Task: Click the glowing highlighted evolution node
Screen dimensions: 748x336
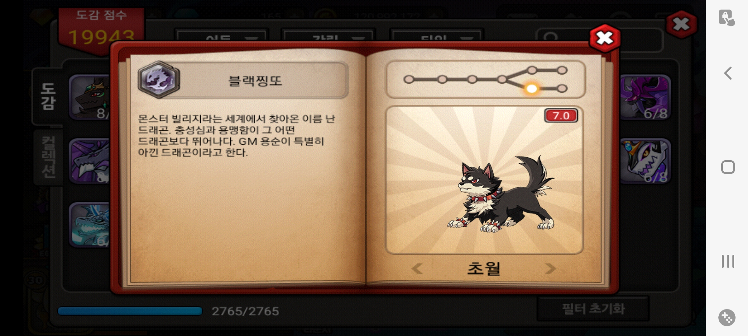Action: click(532, 89)
